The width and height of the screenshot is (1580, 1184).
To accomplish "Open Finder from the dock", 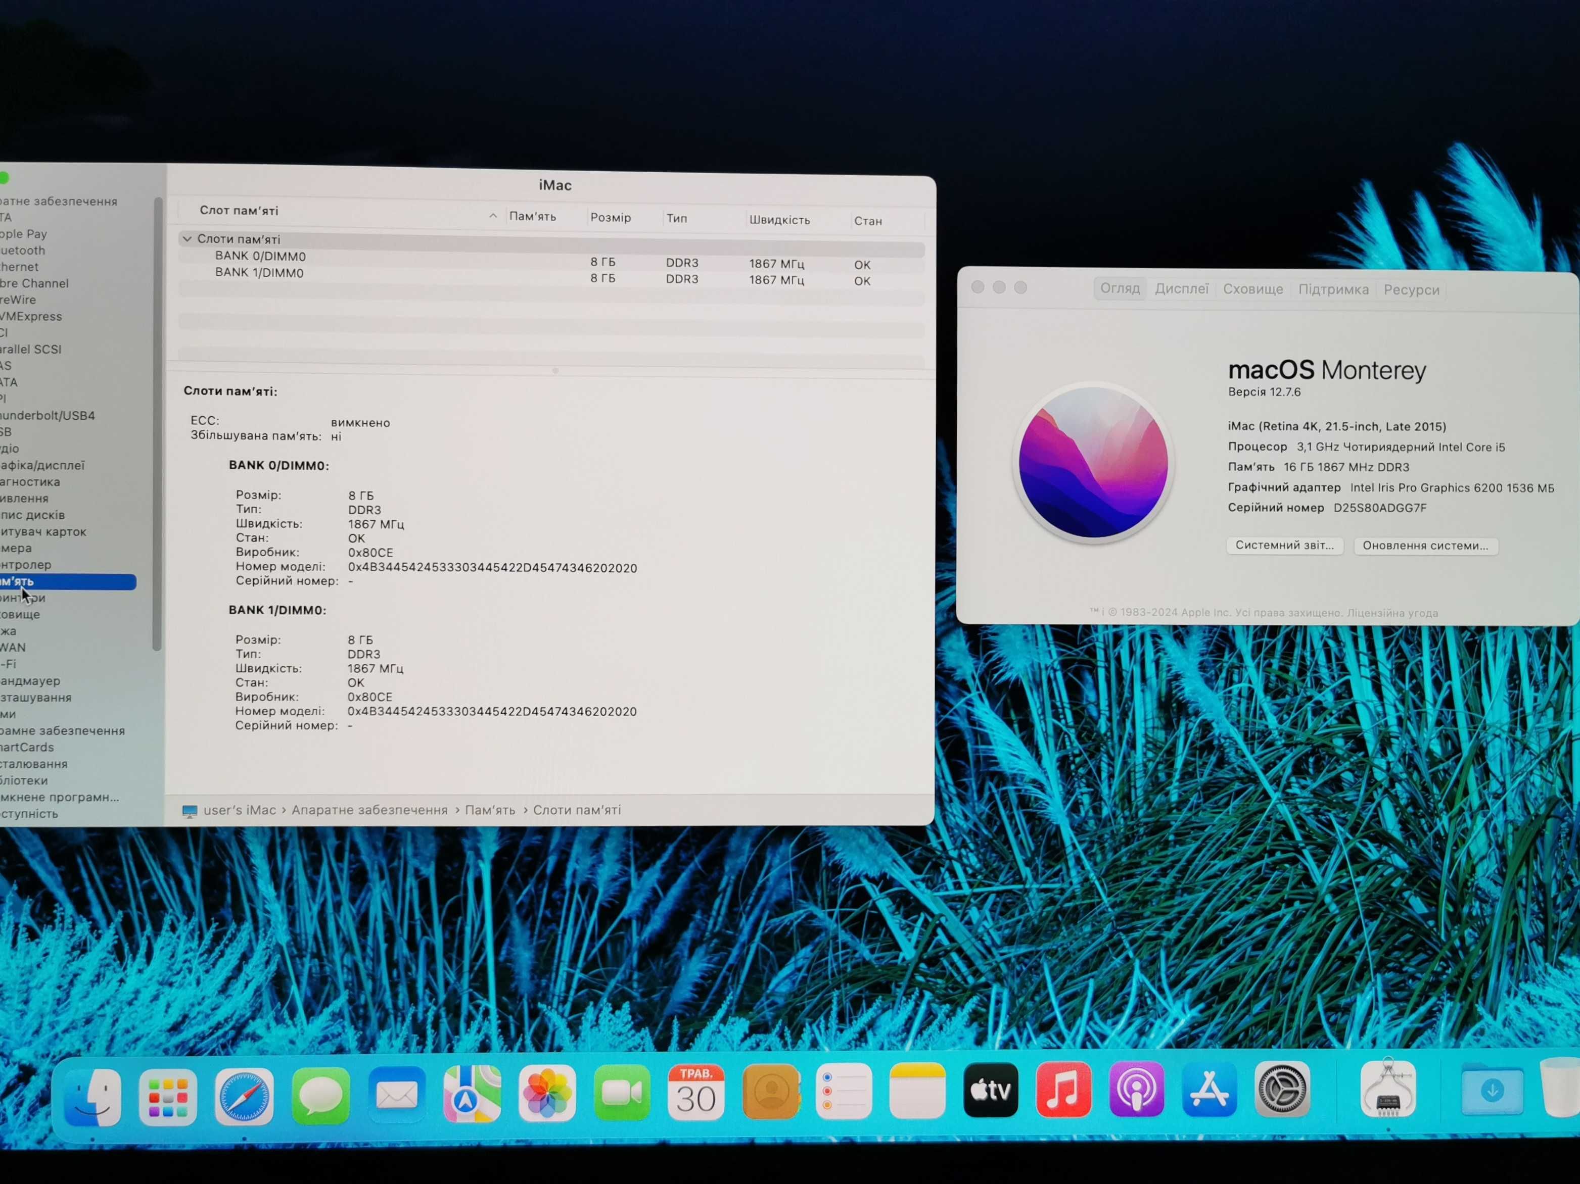I will [x=92, y=1097].
